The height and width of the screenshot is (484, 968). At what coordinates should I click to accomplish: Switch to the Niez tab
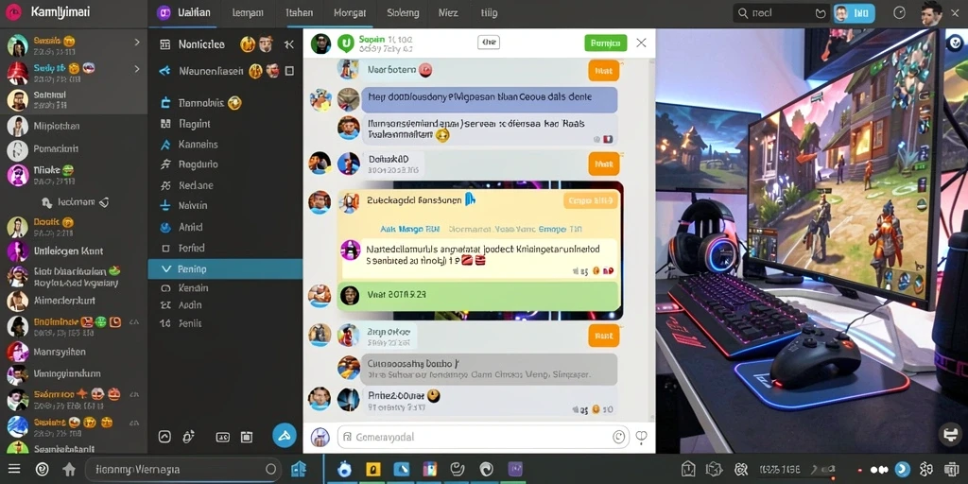pos(448,13)
